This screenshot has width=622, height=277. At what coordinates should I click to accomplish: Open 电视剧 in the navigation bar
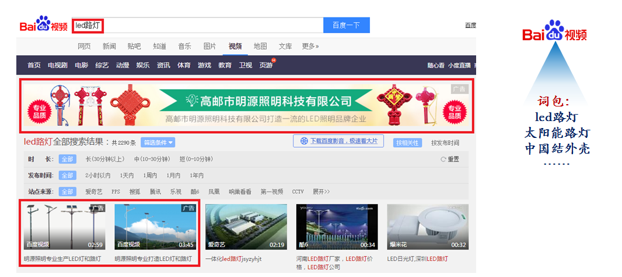pos(58,65)
